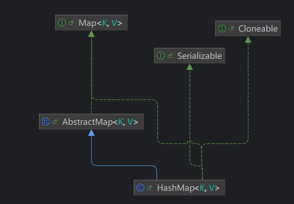The height and width of the screenshot is (204, 294).
Task: Click the green arrowhead pointing to Cloneable
Action: [248, 40]
